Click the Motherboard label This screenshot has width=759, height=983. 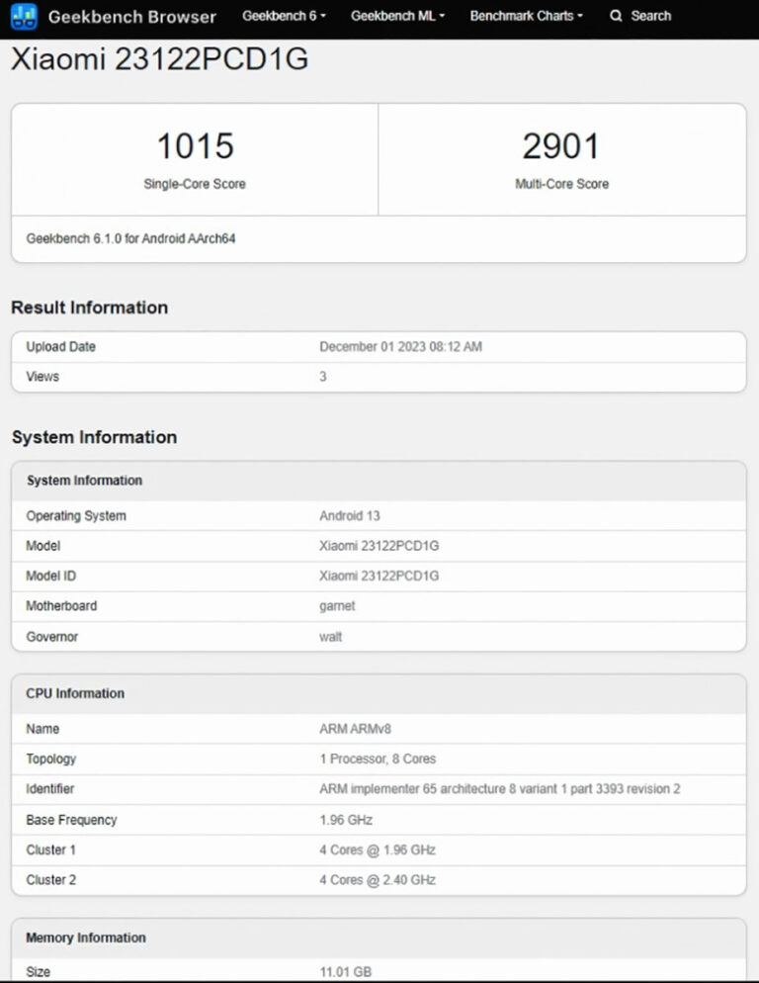(61, 606)
